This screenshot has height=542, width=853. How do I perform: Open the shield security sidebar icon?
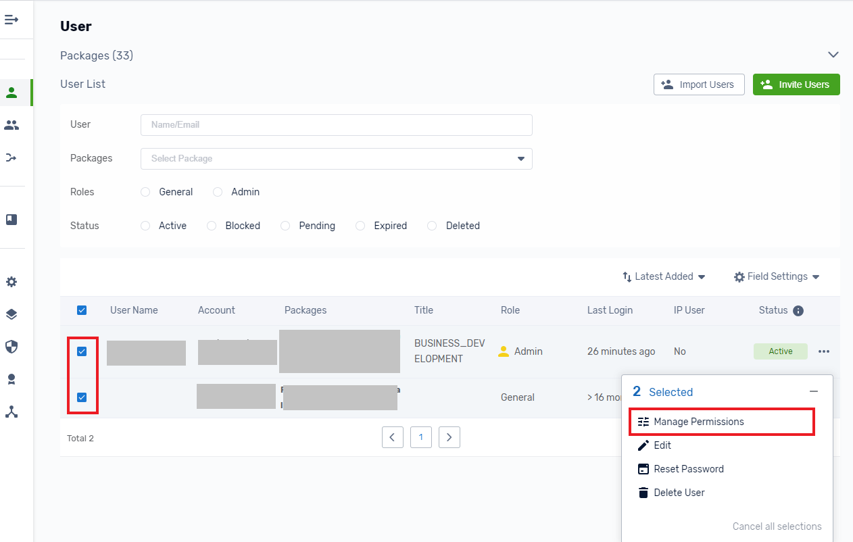(x=11, y=347)
